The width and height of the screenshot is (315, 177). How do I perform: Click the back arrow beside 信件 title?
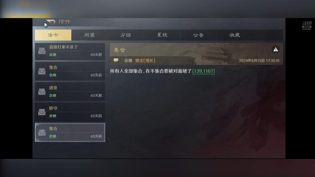coord(50,22)
